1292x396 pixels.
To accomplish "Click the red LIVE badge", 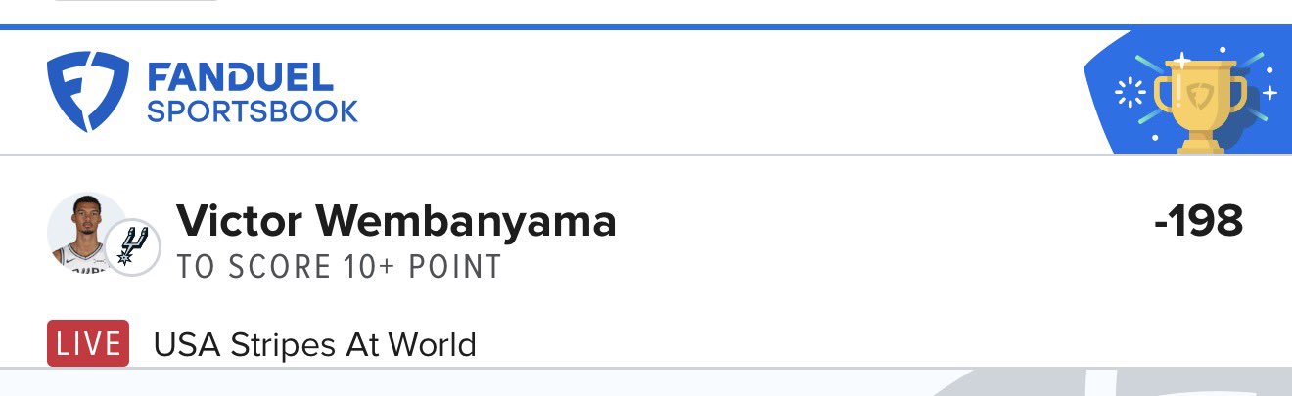I will point(88,344).
